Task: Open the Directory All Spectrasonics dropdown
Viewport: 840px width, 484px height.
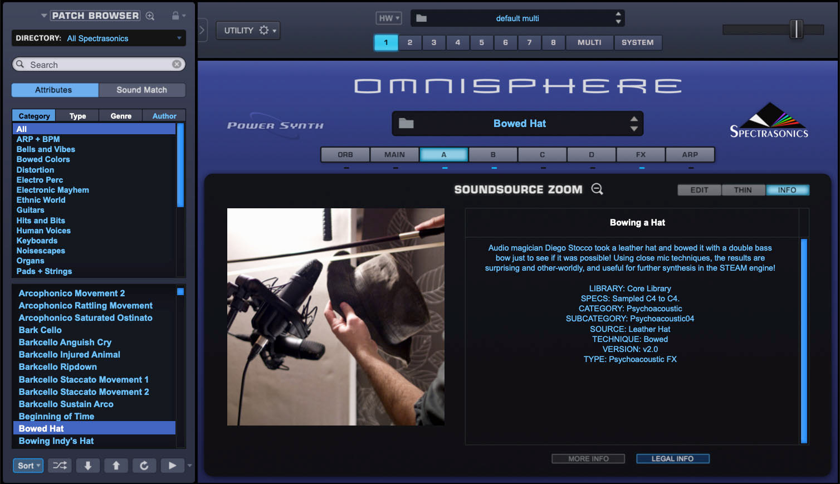Action: 99,38
